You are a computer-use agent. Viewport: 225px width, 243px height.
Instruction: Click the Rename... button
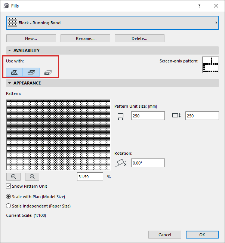85,38
